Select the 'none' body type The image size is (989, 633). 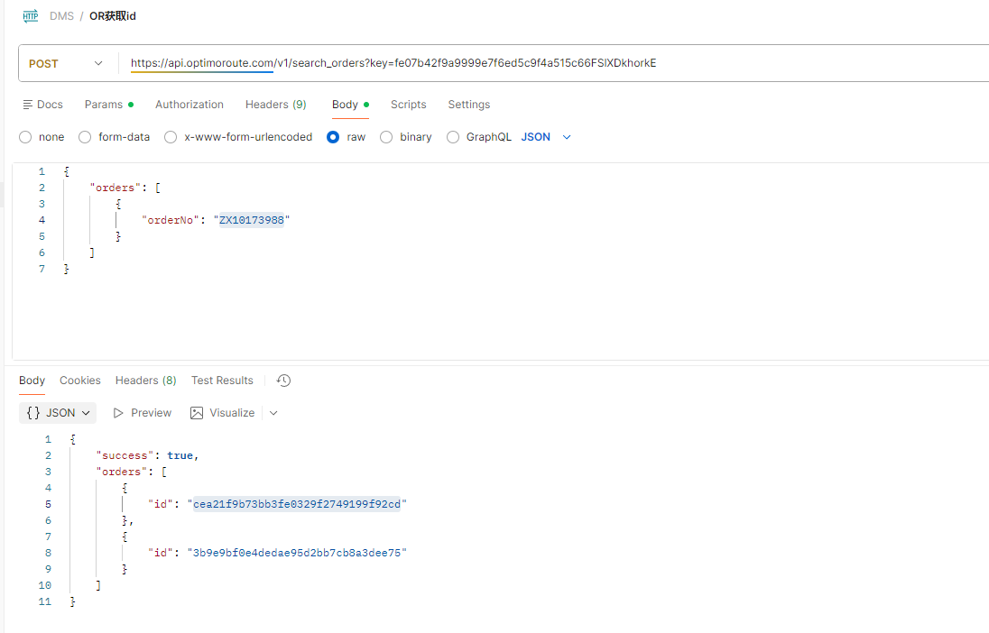[x=25, y=137]
